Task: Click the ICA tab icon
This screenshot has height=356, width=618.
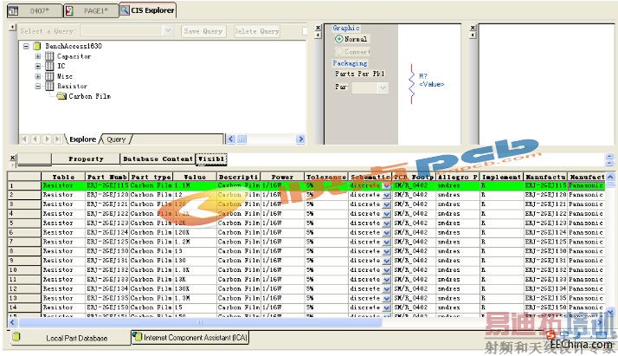Action: coord(137,337)
